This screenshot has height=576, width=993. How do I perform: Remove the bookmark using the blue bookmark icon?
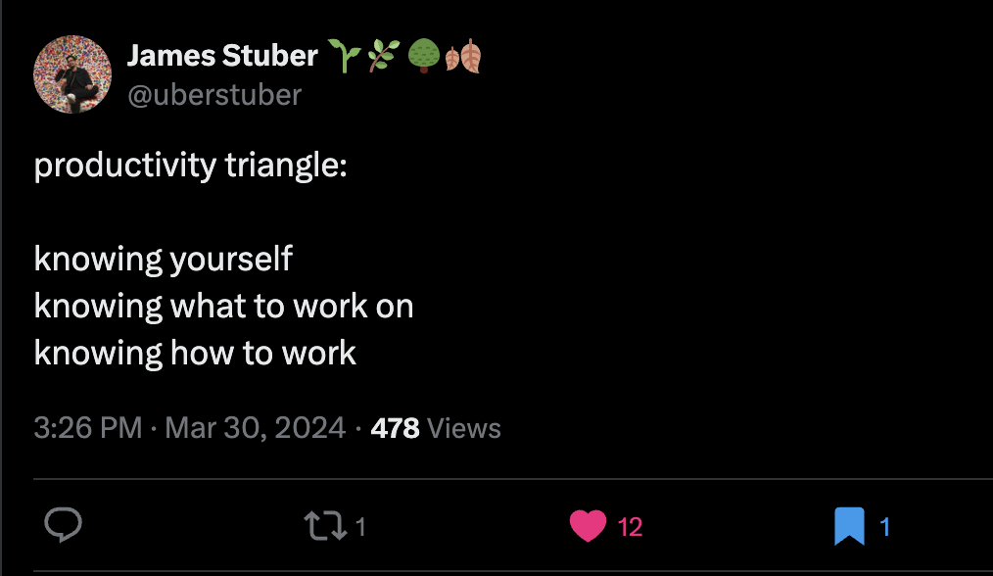(849, 527)
